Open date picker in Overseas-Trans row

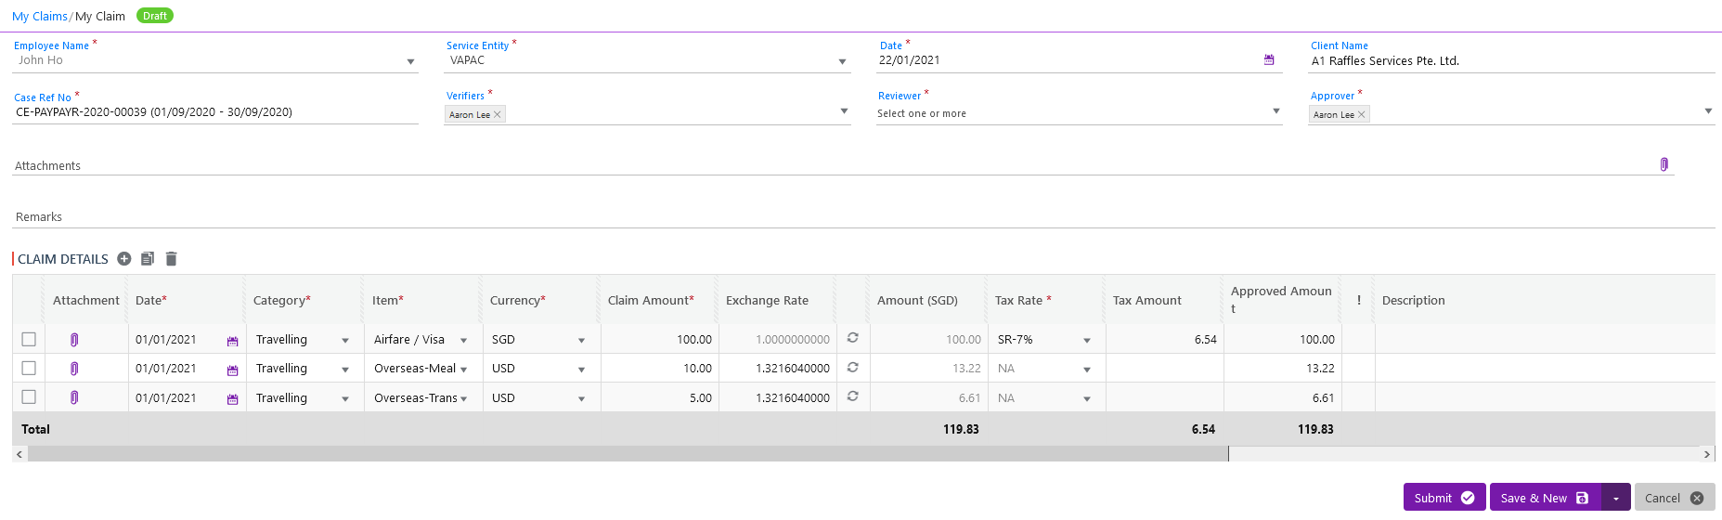232,399
